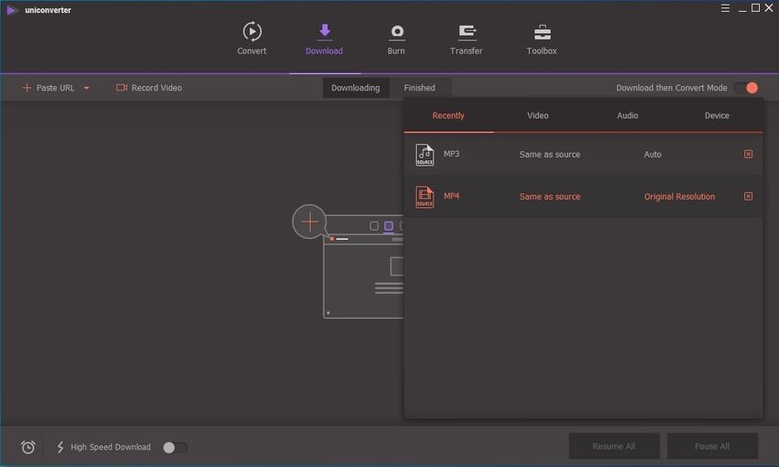The width and height of the screenshot is (779, 467).
Task: Click the Resume All button
Action: [x=613, y=446]
